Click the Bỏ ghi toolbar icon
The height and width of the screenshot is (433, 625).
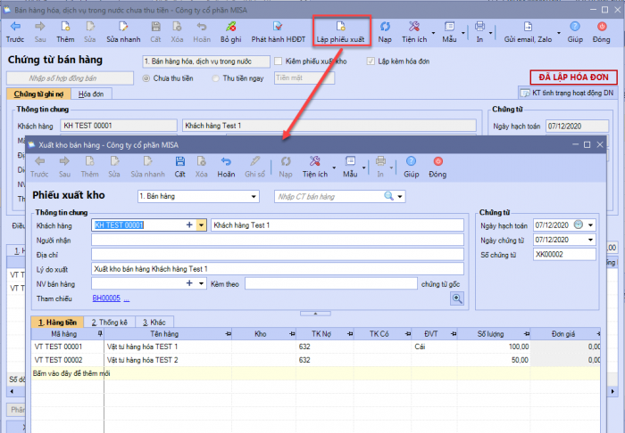(x=230, y=32)
